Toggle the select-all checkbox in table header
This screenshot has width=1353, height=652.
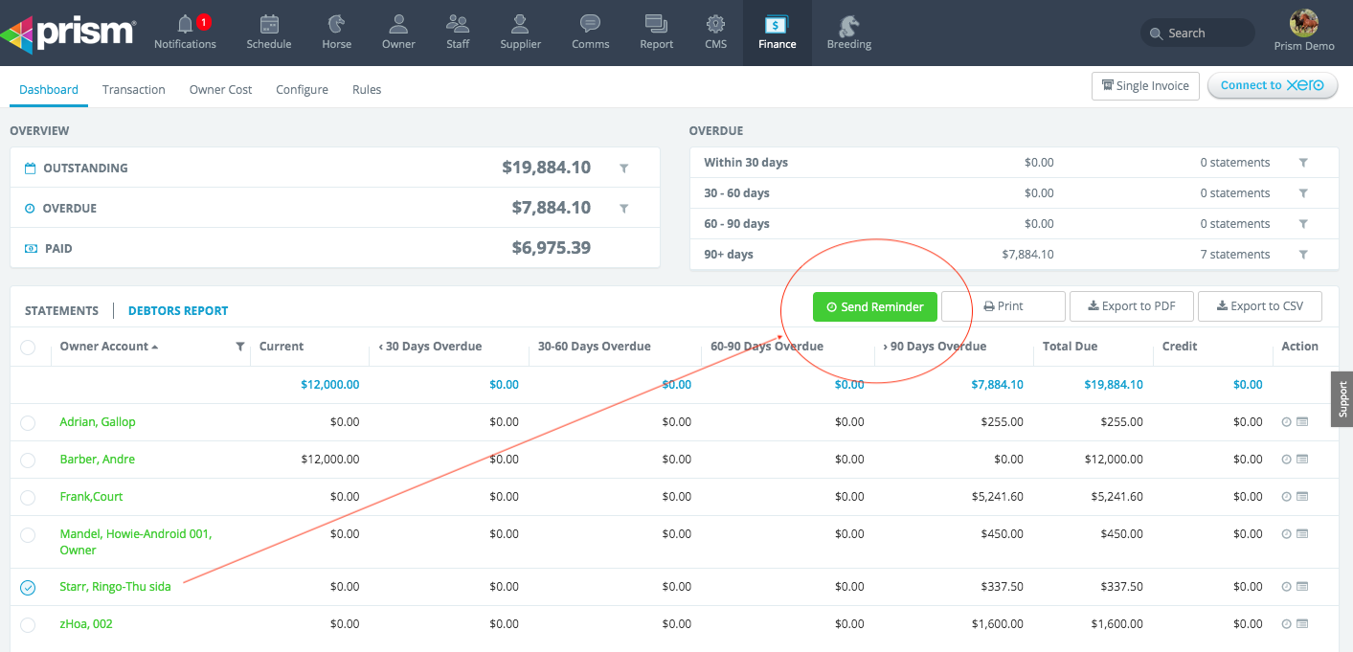(28, 347)
